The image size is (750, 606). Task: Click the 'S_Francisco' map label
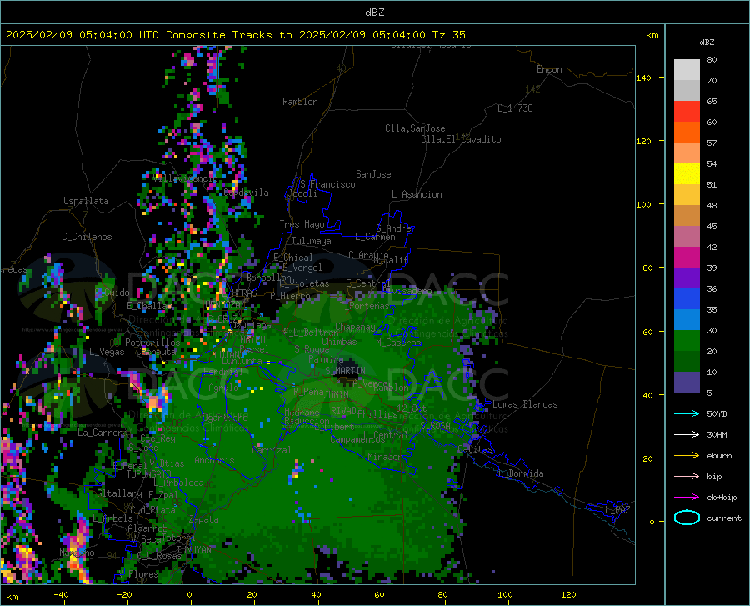pyautogui.click(x=327, y=184)
